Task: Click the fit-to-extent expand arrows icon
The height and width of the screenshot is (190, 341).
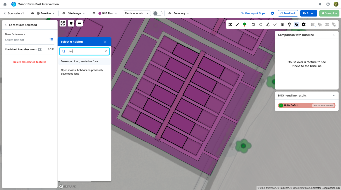Action: pos(63,23)
